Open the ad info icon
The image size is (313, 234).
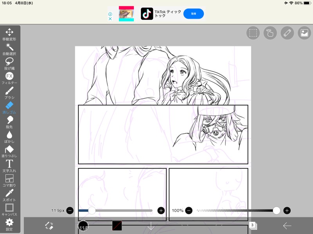[110, 14]
